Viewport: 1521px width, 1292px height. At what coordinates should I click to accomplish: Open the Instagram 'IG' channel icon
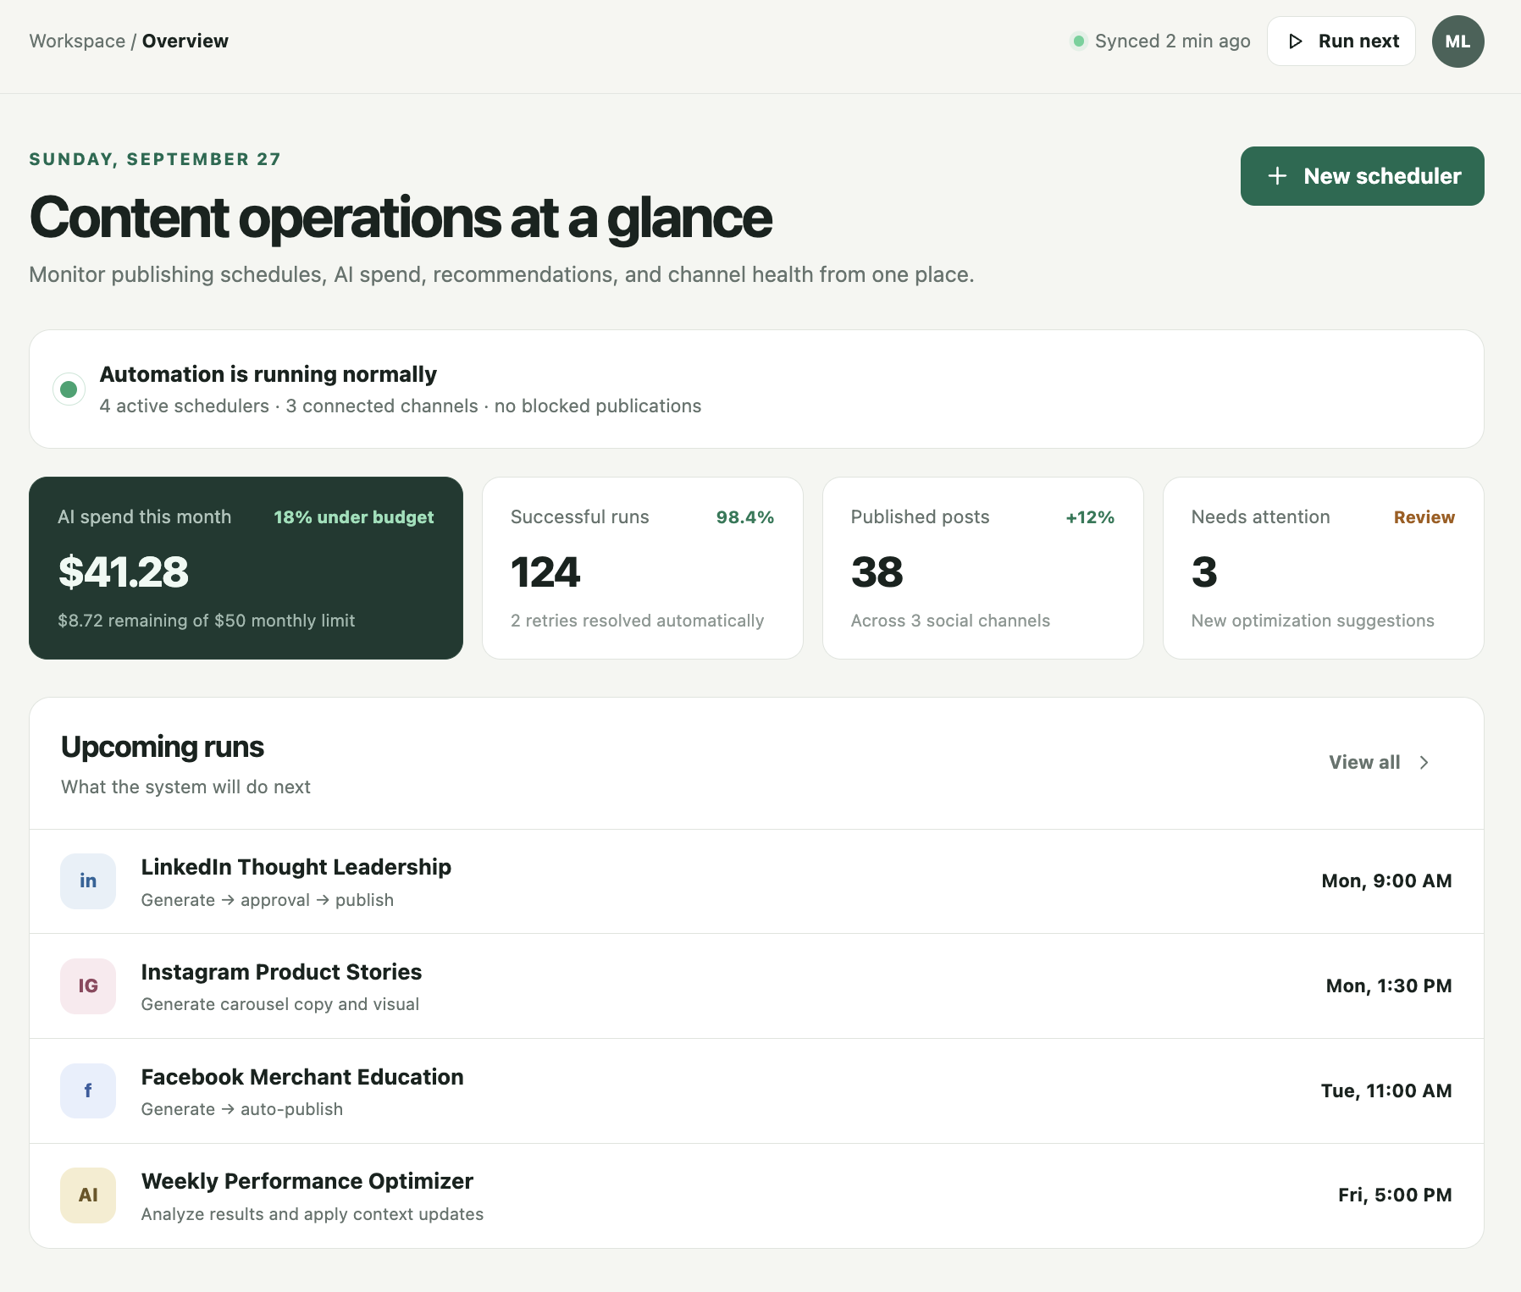coord(88,986)
